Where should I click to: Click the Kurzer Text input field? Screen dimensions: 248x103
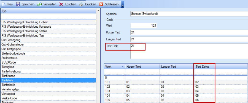(x=189, y=32)
